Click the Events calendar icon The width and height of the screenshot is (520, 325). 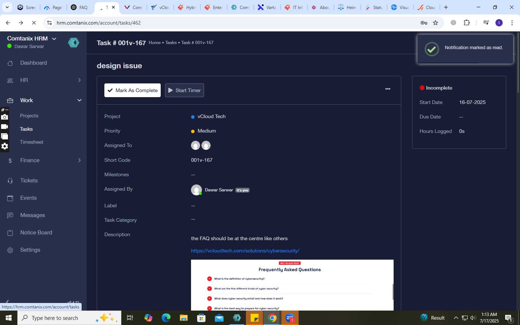point(10,198)
